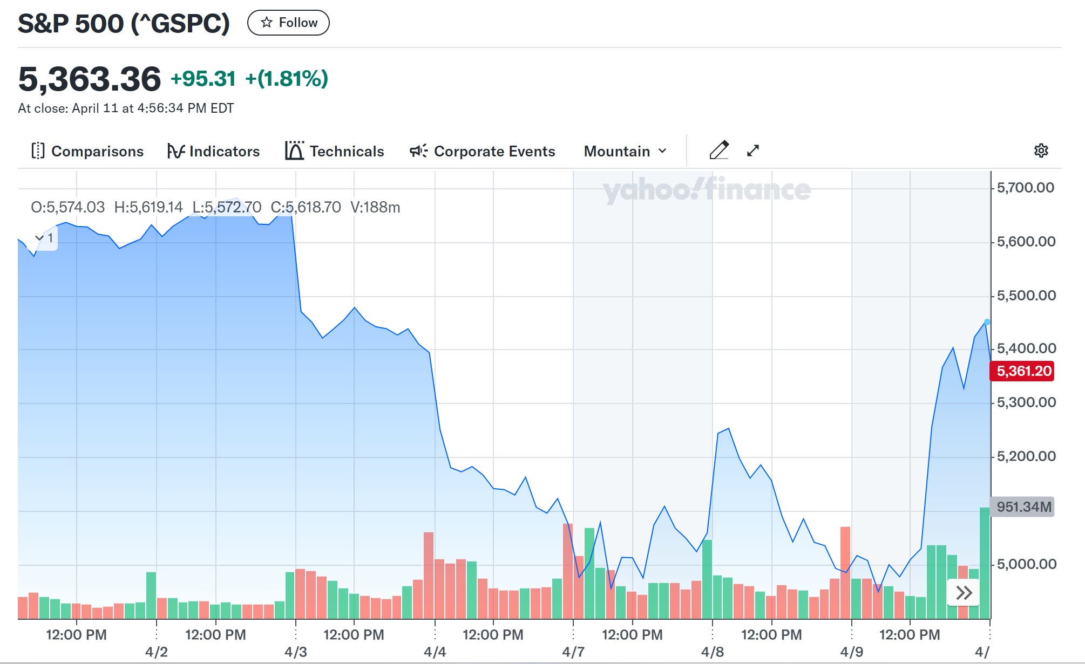The image size is (1085, 664).
Task: Click the Corporate Events megaphone icon
Action: [418, 150]
